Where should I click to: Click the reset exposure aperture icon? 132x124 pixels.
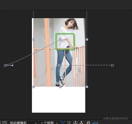click(x=88, y=123)
